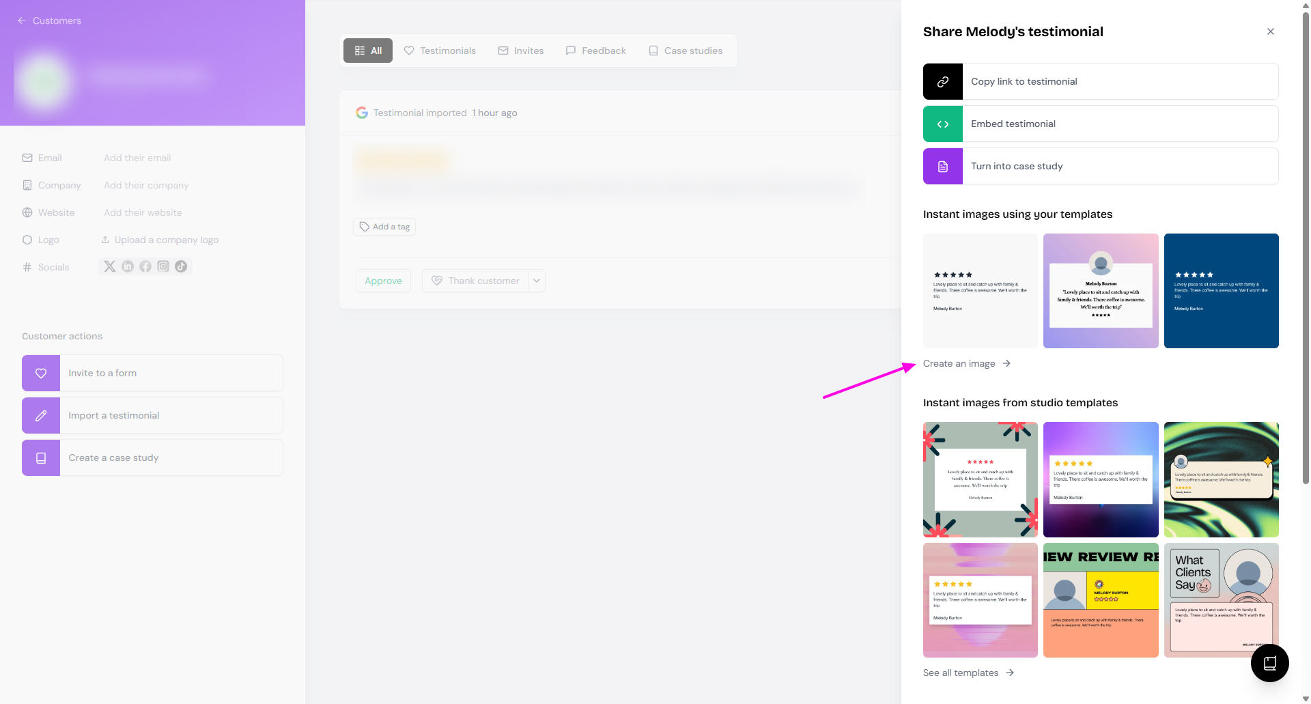Click the Facebook social icon
This screenshot has height=704, width=1311.
(x=145, y=266)
